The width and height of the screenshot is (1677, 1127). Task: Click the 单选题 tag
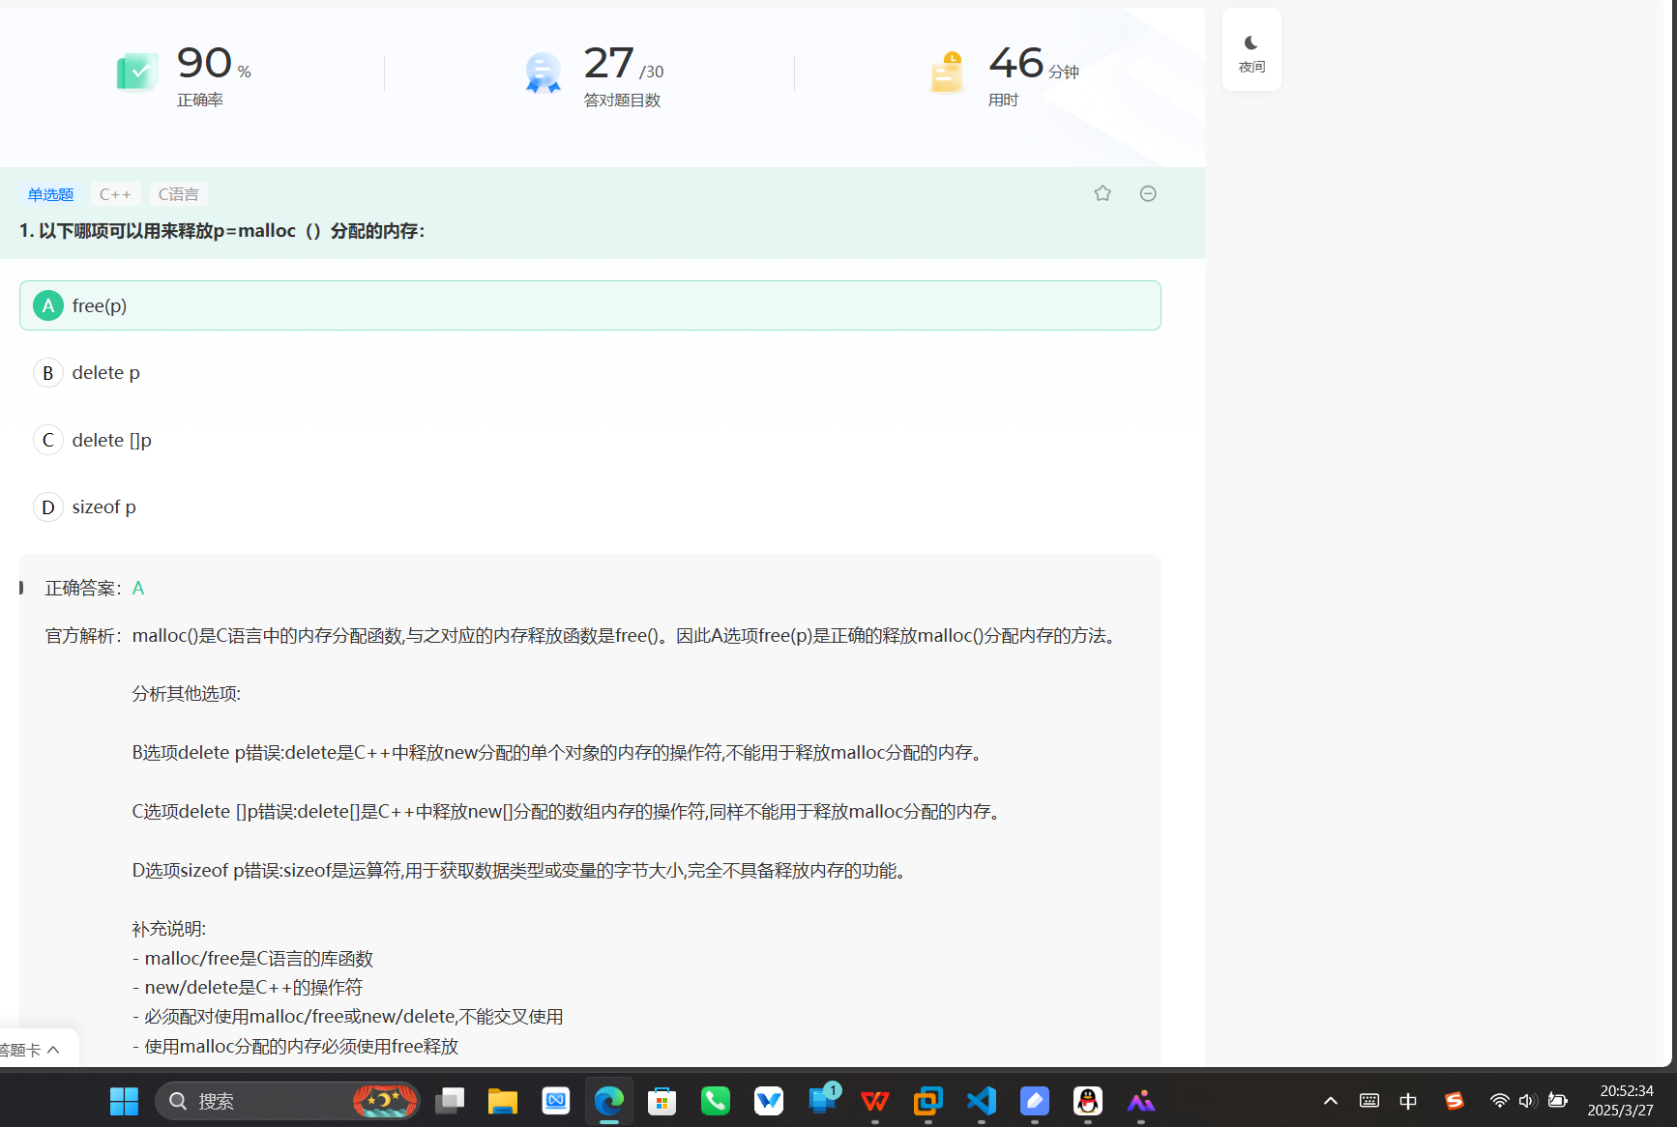click(50, 194)
